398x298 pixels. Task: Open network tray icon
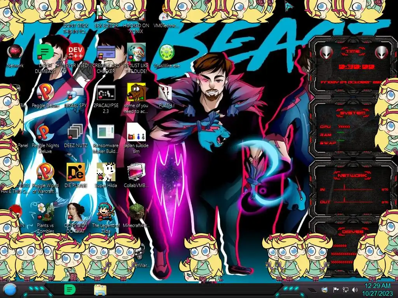(345, 289)
